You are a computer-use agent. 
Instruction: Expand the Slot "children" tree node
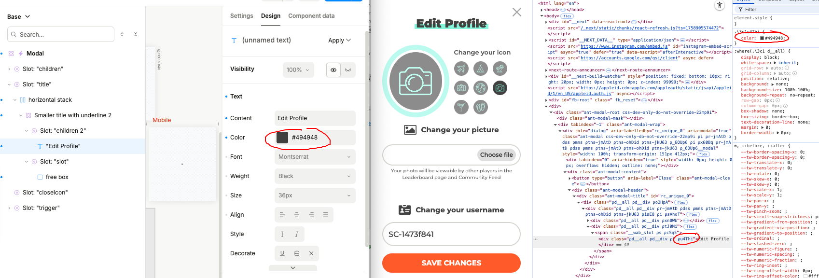(9, 69)
